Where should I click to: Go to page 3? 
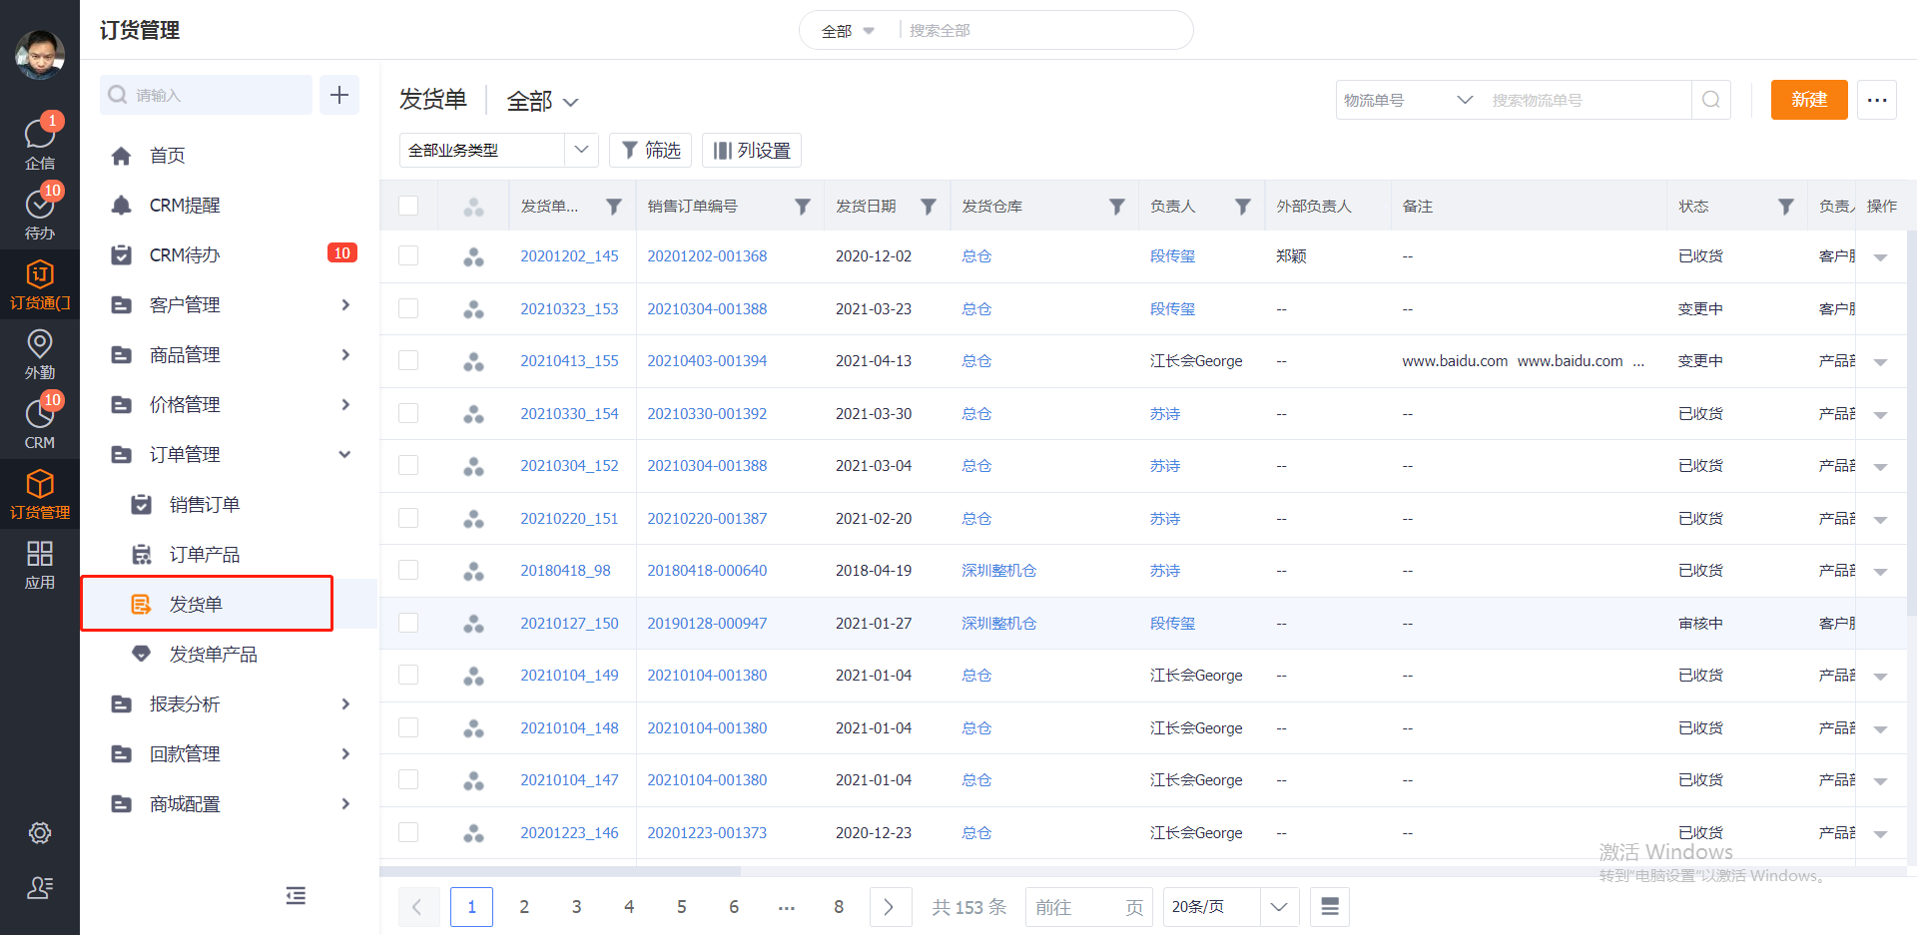click(576, 906)
